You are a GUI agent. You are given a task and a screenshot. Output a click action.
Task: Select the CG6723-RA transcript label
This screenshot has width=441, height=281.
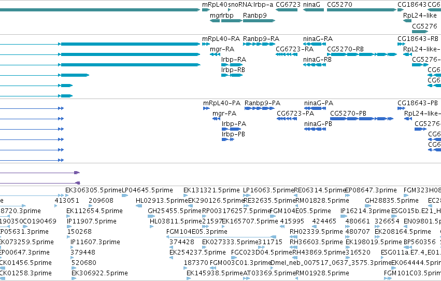(x=294, y=49)
